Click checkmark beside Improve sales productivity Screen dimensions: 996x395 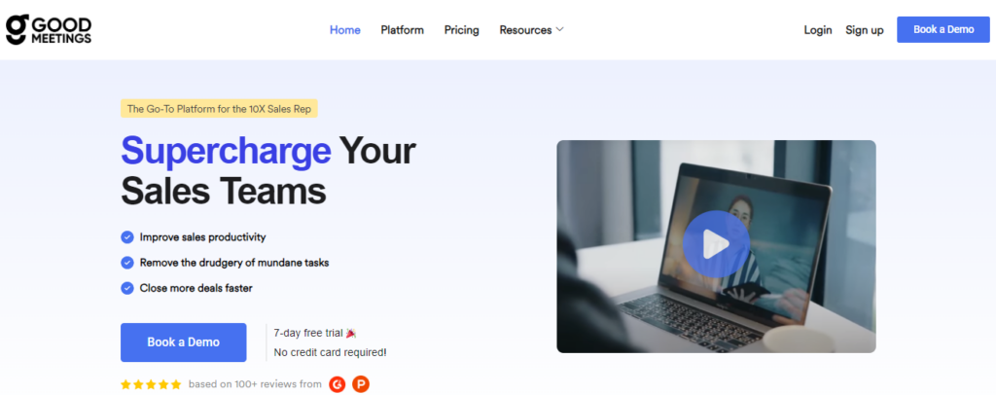tap(127, 237)
